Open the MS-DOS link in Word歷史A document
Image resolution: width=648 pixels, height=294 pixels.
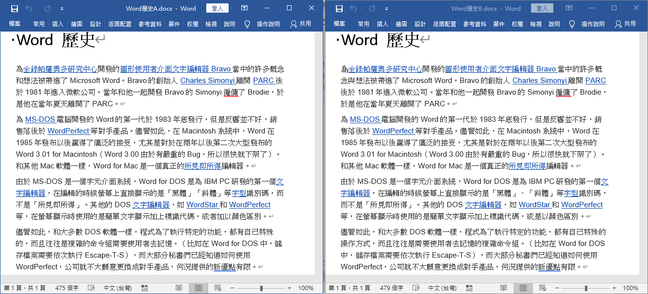pyautogui.click(x=40, y=119)
